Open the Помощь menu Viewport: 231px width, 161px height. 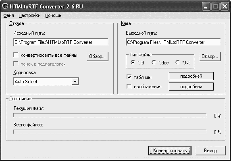(x=53, y=15)
